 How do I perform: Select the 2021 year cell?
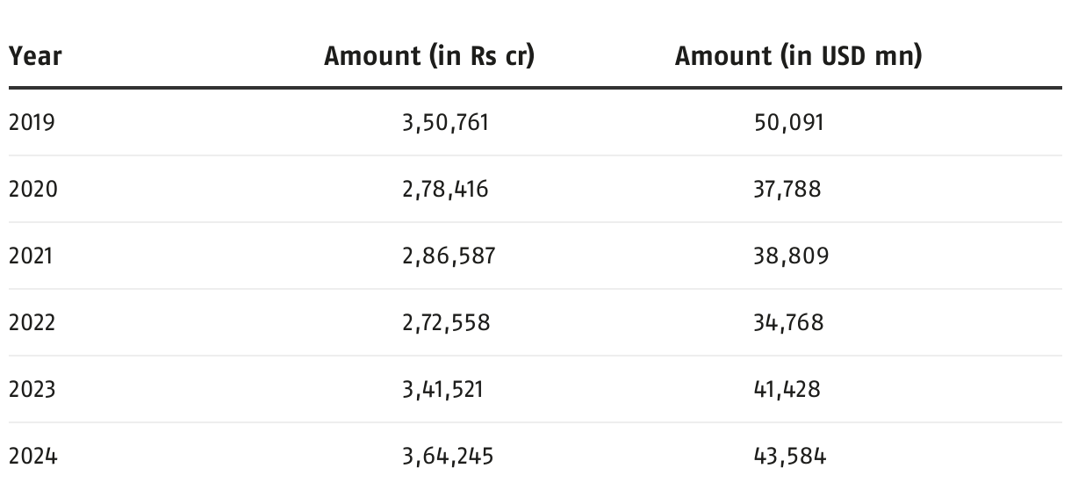pyautogui.click(x=31, y=256)
